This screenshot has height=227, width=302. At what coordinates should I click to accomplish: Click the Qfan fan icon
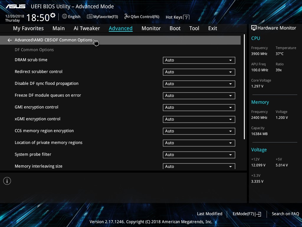127,17
